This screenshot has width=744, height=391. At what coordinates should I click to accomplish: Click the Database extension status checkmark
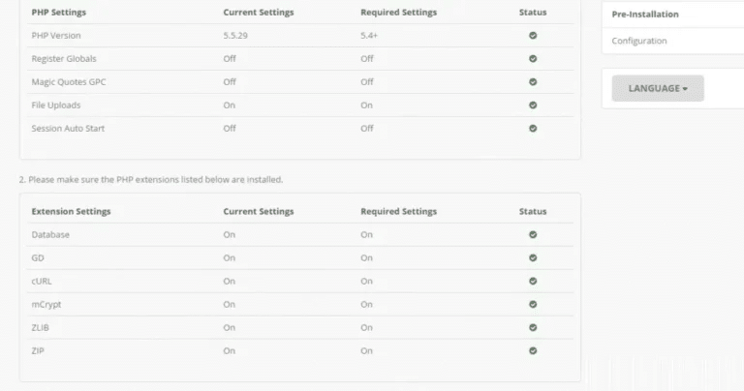pyautogui.click(x=533, y=234)
